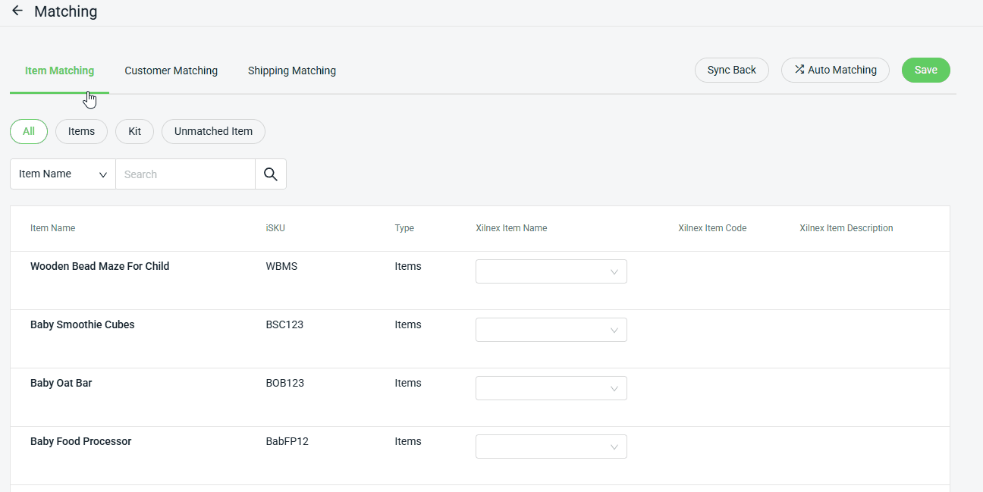Select the Item Matching tab
Viewport: 983px width, 492px height.
(59, 71)
